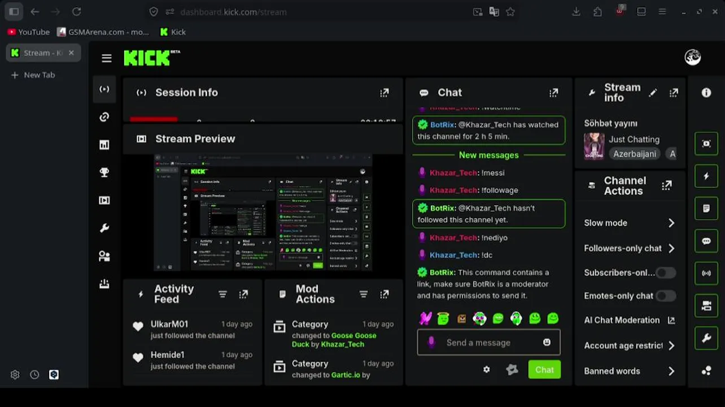Click the first pink emote in chat bar
This screenshot has width=725, height=407.
(x=425, y=319)
